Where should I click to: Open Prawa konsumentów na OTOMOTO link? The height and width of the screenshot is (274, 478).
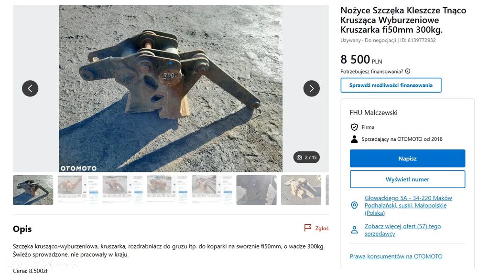tap(396, 256)
